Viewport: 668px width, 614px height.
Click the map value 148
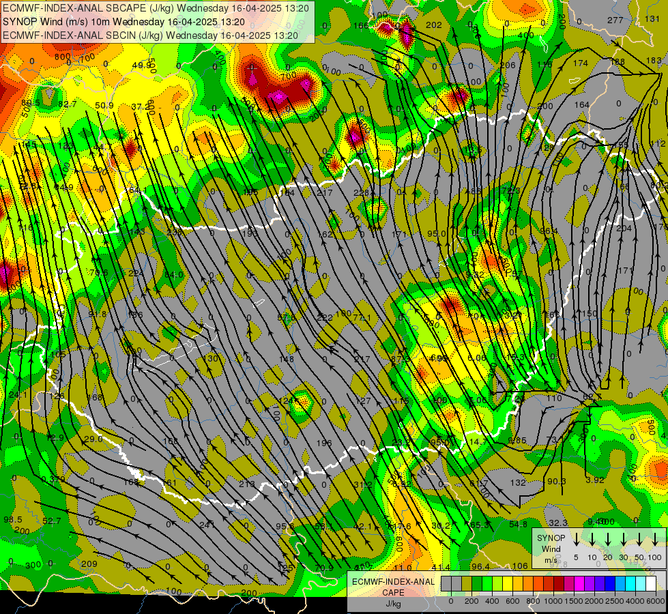pyautogui.click(x=287, y=359)
